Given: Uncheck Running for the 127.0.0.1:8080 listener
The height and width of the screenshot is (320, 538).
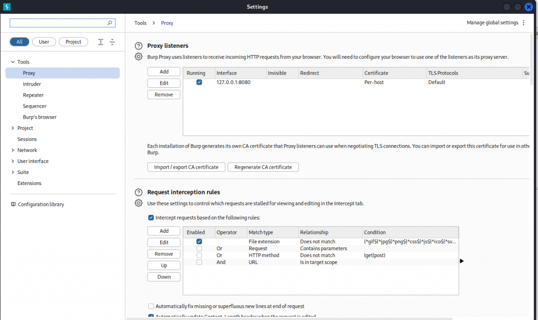Looking at the screenshot, I should [x=199, y=82].
